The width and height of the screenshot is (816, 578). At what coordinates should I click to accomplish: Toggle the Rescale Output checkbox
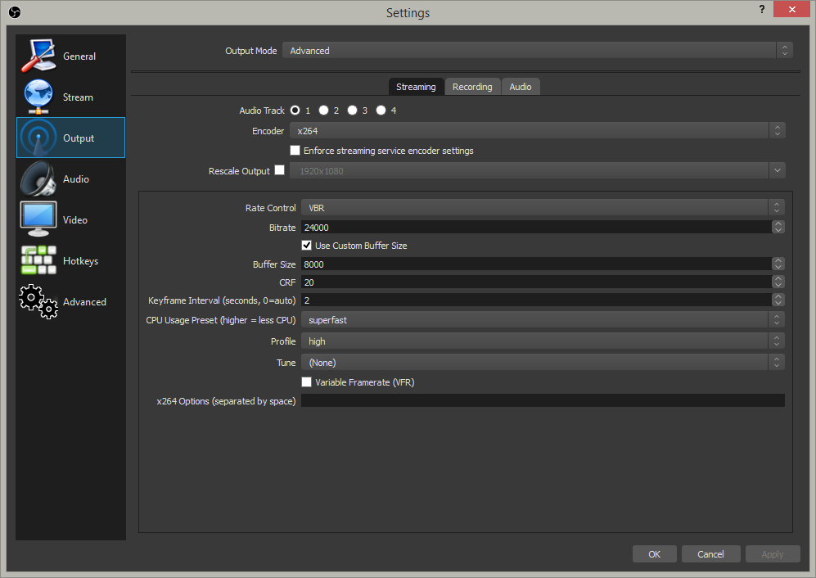[279, 170]
